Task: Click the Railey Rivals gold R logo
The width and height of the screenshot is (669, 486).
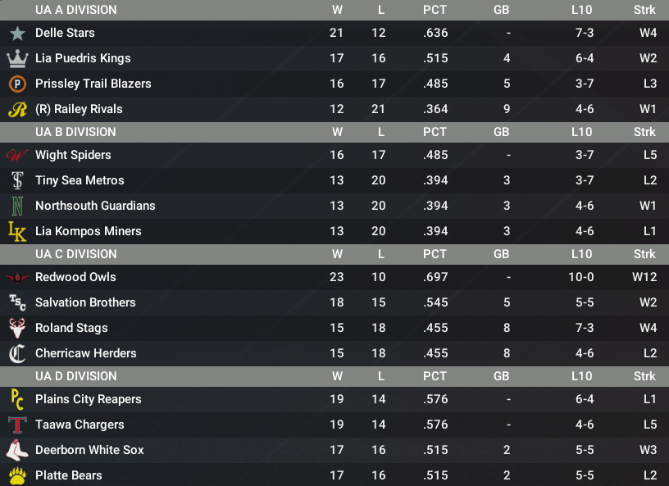Action: coord(17,109)
